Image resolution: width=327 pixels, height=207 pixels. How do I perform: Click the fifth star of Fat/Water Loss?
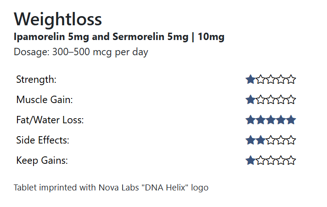pyautogui.click(x=291, y=120)
